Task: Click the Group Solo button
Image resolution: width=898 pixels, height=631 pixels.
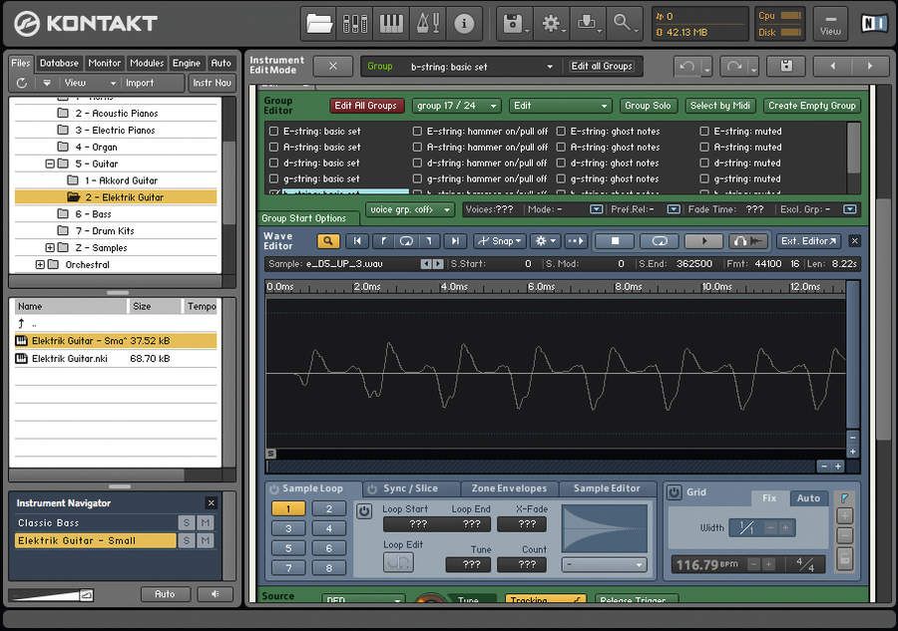Action: 648,106
